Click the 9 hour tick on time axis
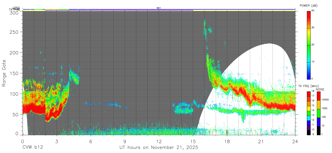332x153 pixels. 125,141
